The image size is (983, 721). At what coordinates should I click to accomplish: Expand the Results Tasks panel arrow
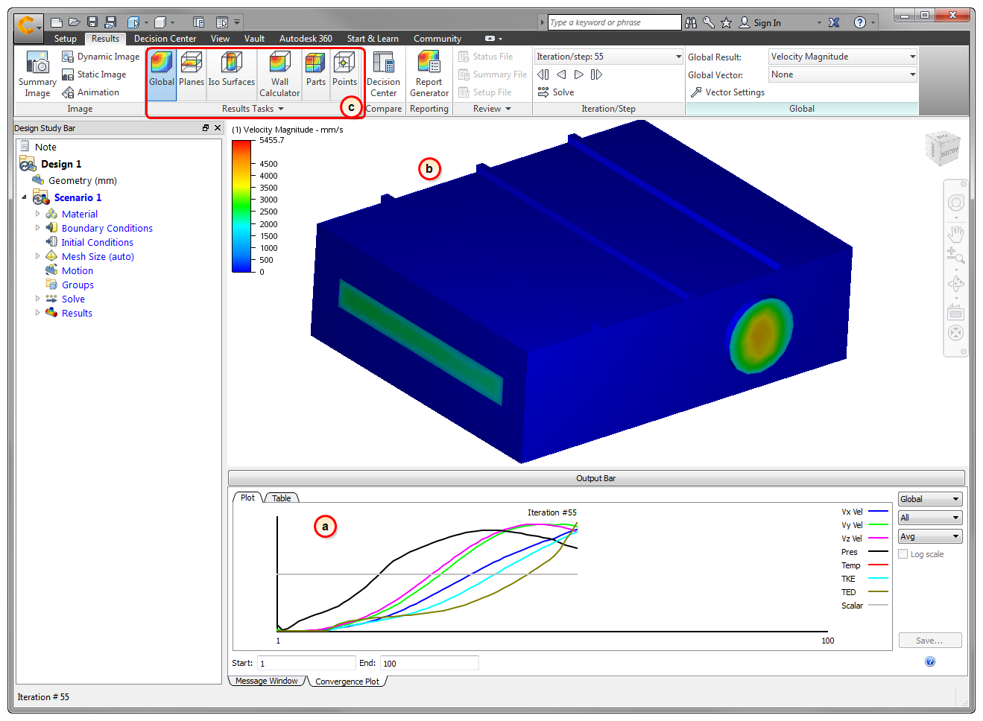tap(281, 109)
